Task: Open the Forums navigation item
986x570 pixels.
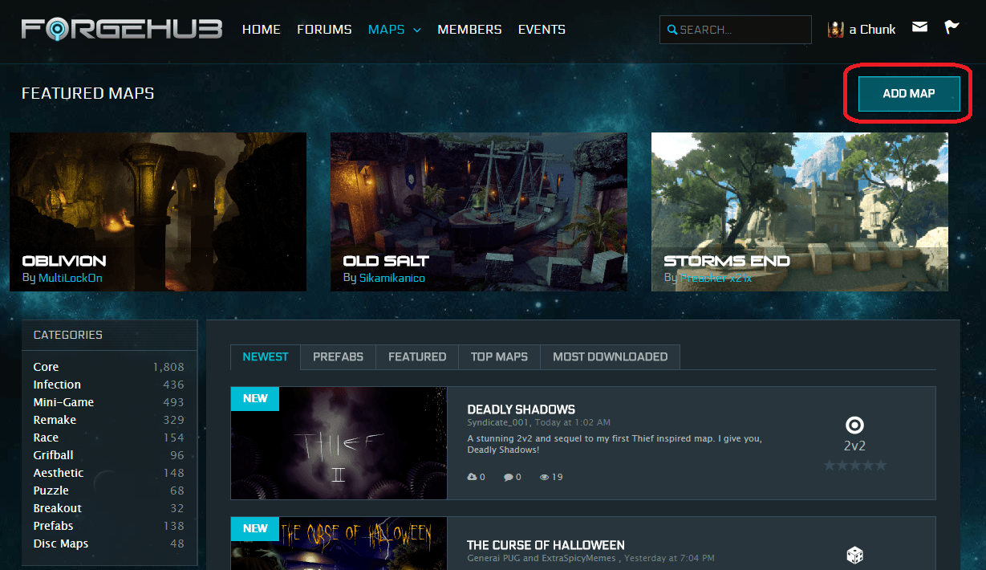Action: (x=324, y=30)
